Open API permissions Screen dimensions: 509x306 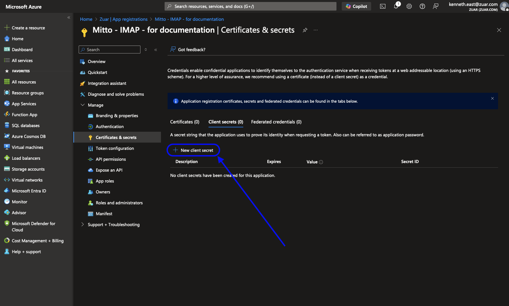107,159
